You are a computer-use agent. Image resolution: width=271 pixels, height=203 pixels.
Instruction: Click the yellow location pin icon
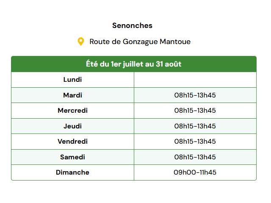tap(81, 42)
